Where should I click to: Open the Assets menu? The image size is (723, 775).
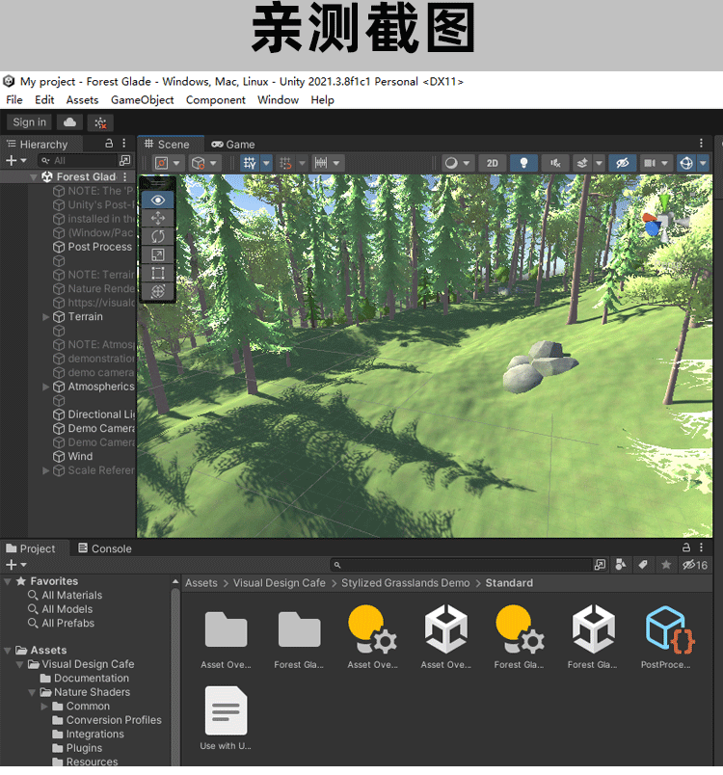click(x=82, y=100)
